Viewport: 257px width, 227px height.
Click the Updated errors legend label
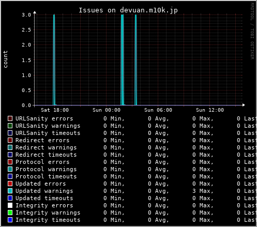click(41, 184)
